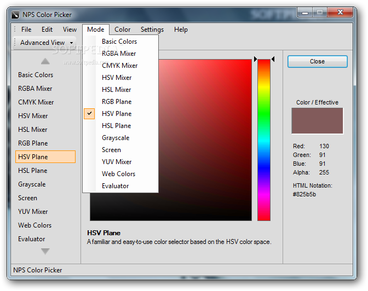Click the HTML notation #825b5b
Viewport: 368px width, 291px height.
point(304,194)
